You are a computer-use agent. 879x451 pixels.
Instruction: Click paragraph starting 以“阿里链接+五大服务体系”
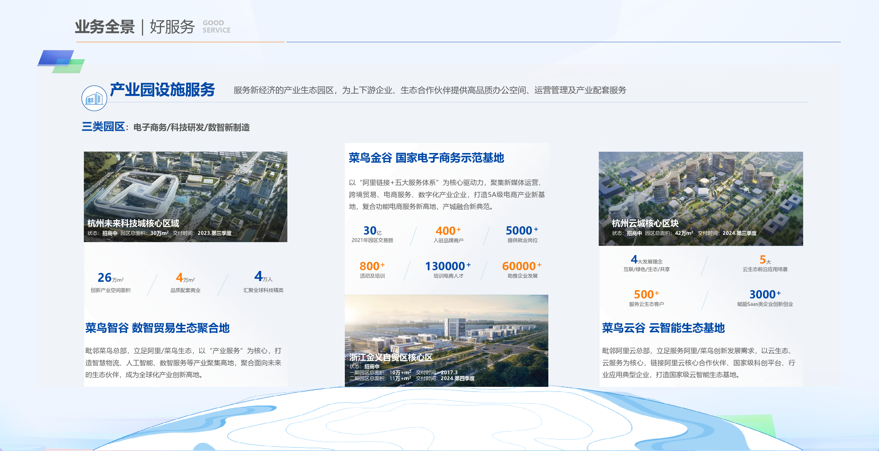(447, 194)
